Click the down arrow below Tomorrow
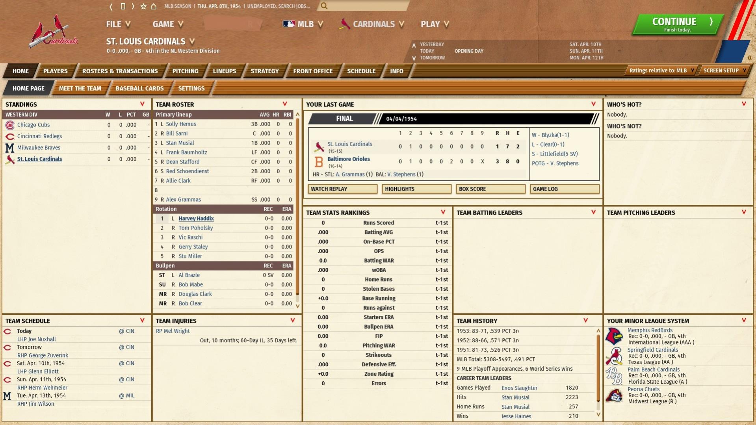Image resolution: width=756 pixels, height=425 pixels. pos(414,58)
